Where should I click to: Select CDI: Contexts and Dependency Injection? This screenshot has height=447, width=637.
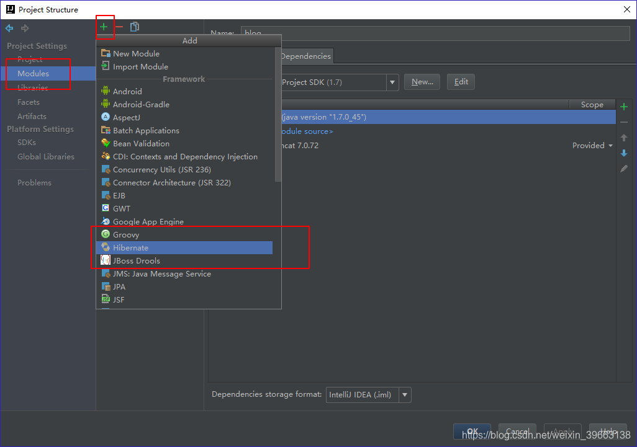click(186, 157)
